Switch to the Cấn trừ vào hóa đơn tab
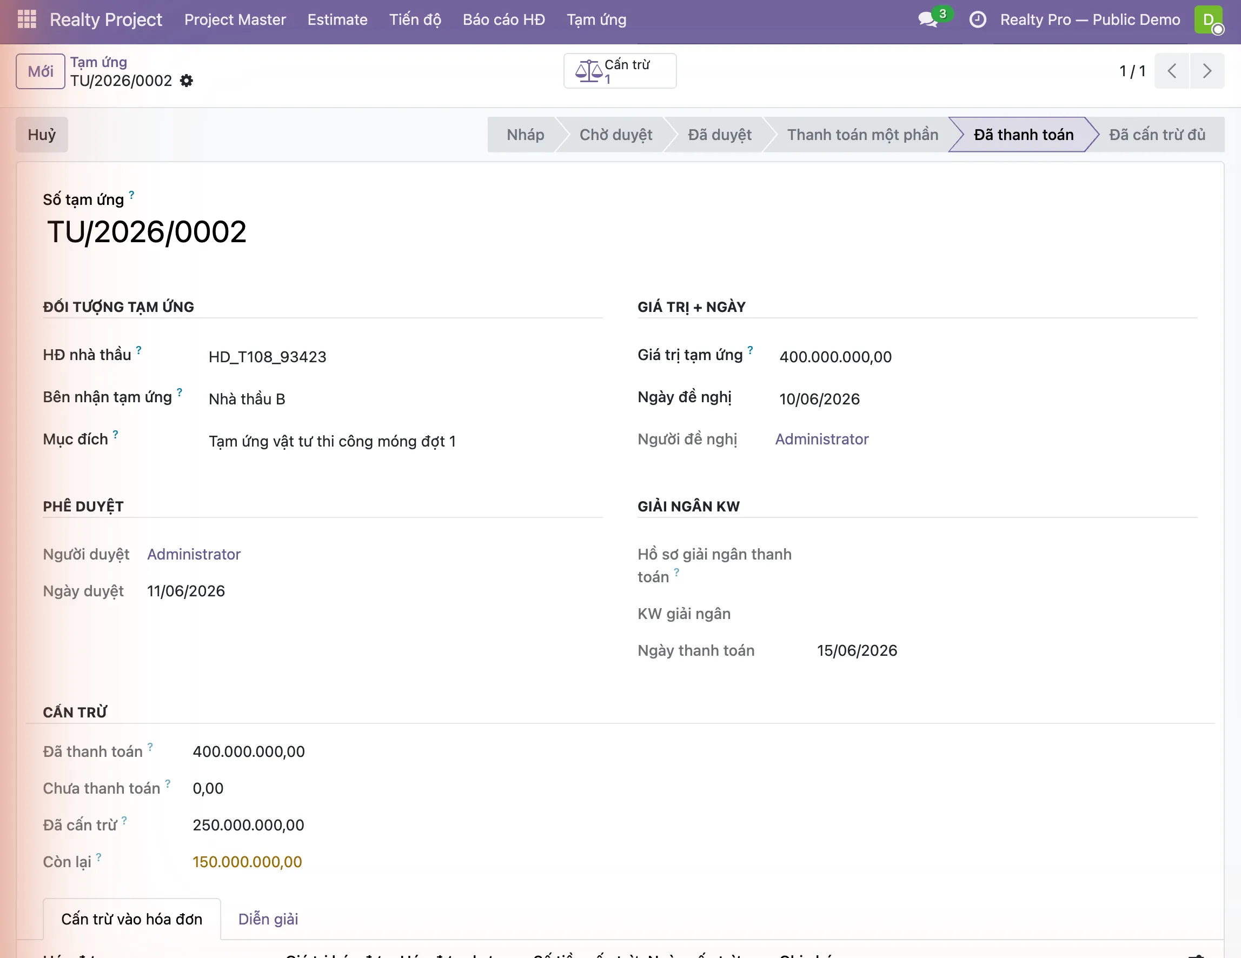The height and width of the screenshot is (958, 1241). click(132, 919)
